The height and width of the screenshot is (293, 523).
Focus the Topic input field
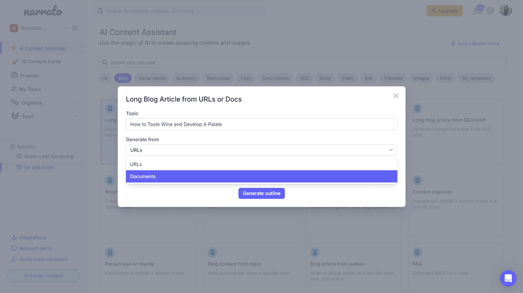point(261,125)
